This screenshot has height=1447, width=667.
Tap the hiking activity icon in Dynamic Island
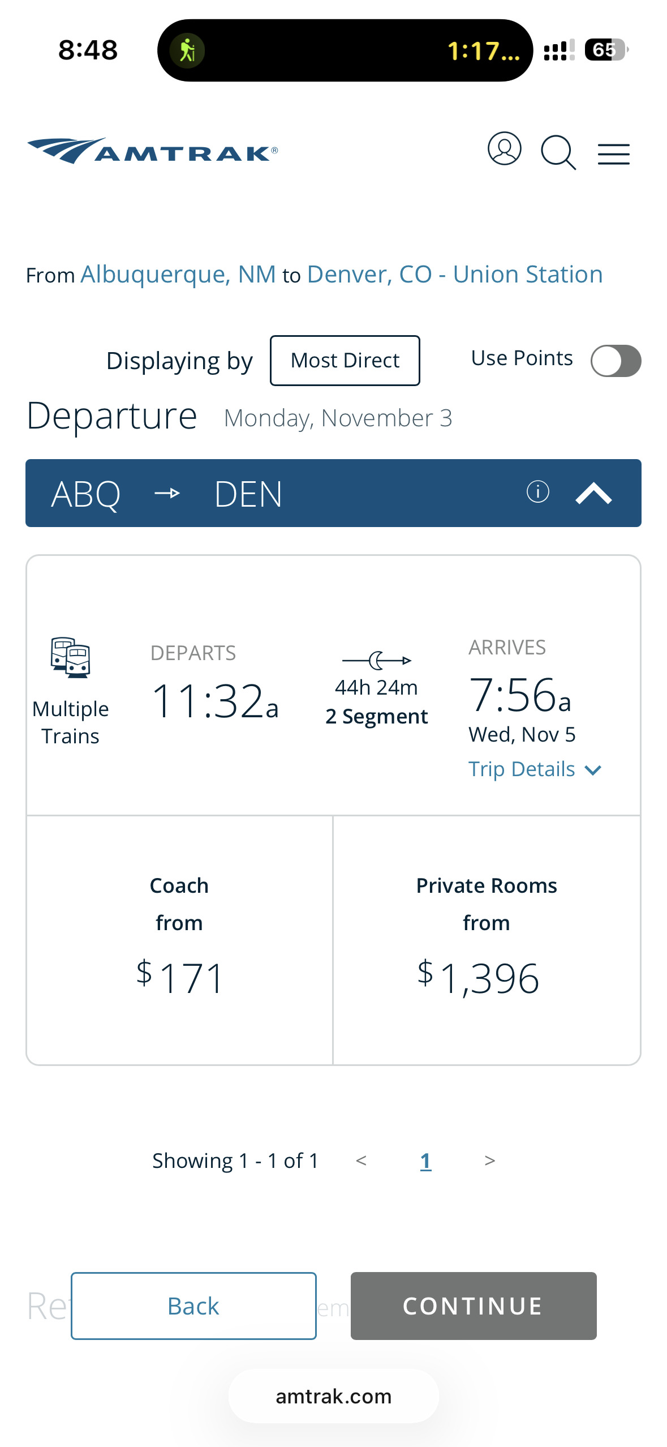[x=187, y=51]
